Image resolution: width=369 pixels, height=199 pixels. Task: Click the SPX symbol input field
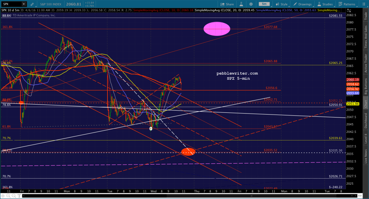tap(11, 4)
